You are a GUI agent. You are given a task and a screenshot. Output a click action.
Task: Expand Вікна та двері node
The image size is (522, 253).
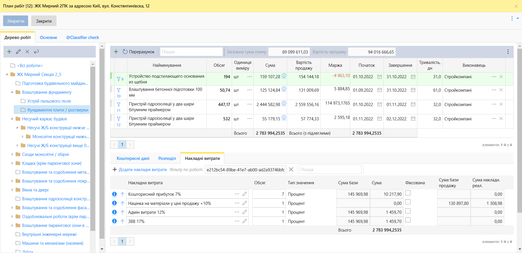click(x=12, y=190)
